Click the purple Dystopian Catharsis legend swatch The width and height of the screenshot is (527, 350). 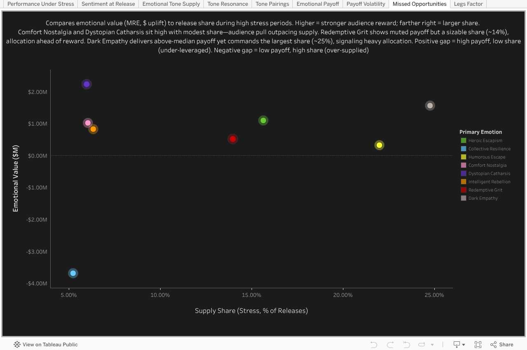(464, 174)
